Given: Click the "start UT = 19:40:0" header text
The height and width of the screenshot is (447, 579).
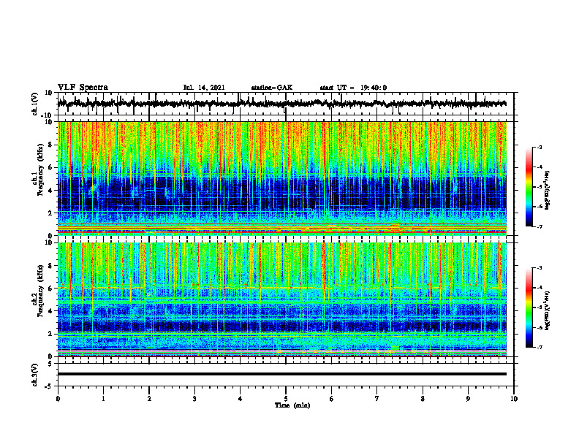Looking at the screenshot, I should click(353, 88).
